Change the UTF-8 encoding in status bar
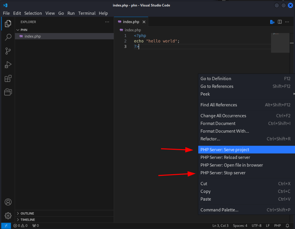Screen dimensions: 295x229 pyautogui.click(x=256, y=225)
